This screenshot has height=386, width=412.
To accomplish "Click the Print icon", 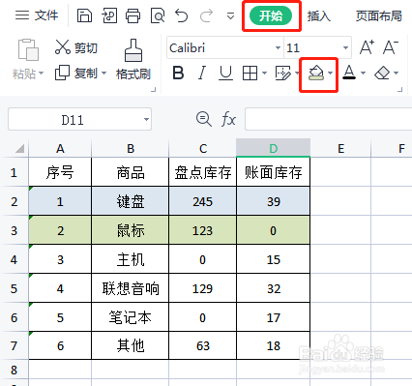I will click(132, 15).
